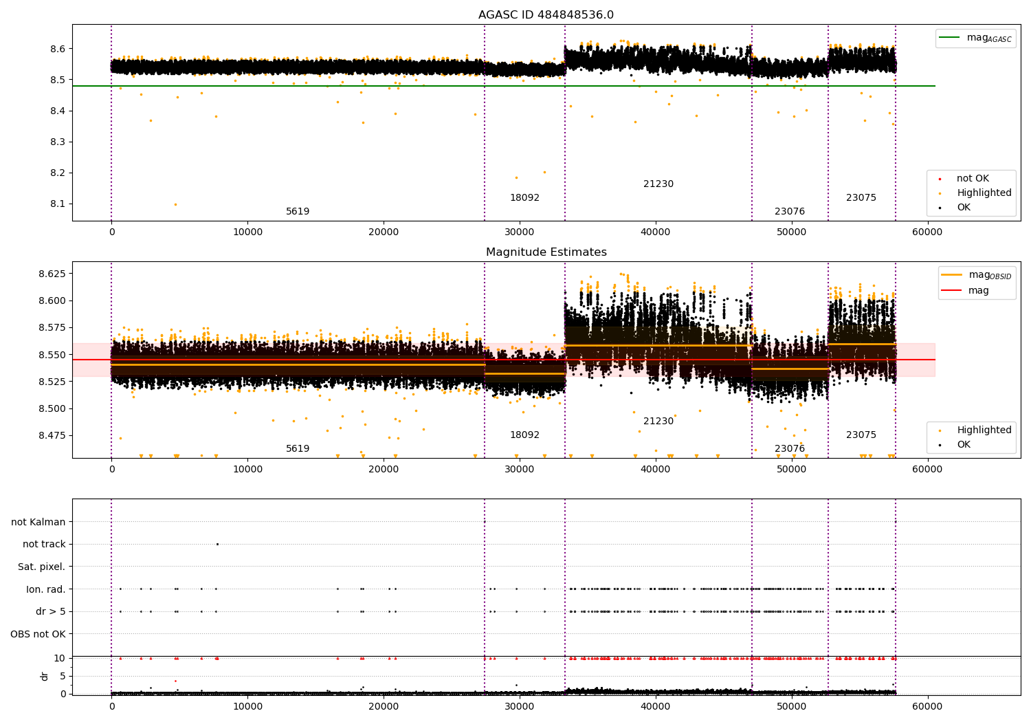This screenshot has height=722, width=1031.
Task: Click the 'Sat. pixel.' axis label
Action: pos(42,567)
